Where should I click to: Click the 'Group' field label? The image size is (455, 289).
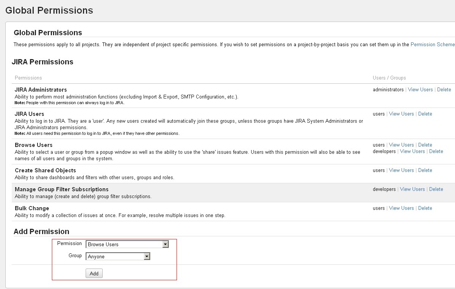click(x=75, y=256)
